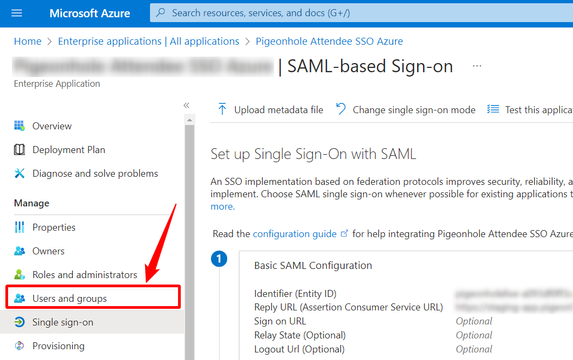This screenshot has width=573, height=360.
Task: Click the Sign on URL label
Action: (x=280, y=321)
